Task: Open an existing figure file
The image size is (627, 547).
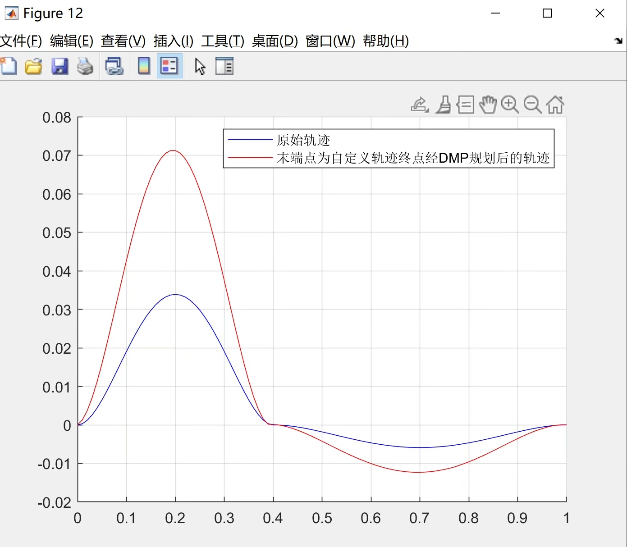Action: (33, 66)
